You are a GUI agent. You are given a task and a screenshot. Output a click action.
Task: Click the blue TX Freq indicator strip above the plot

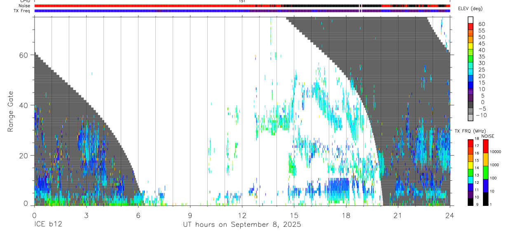pos(242,11)
